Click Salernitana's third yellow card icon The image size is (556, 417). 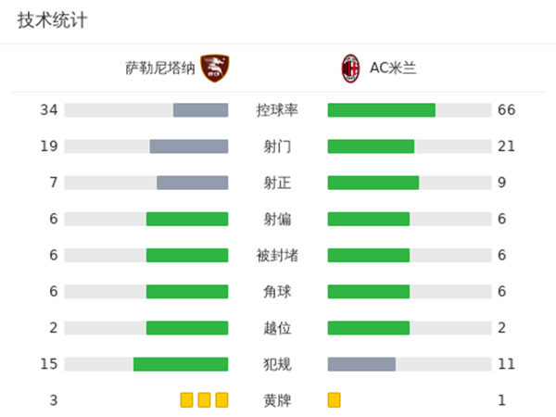[221, 399]
